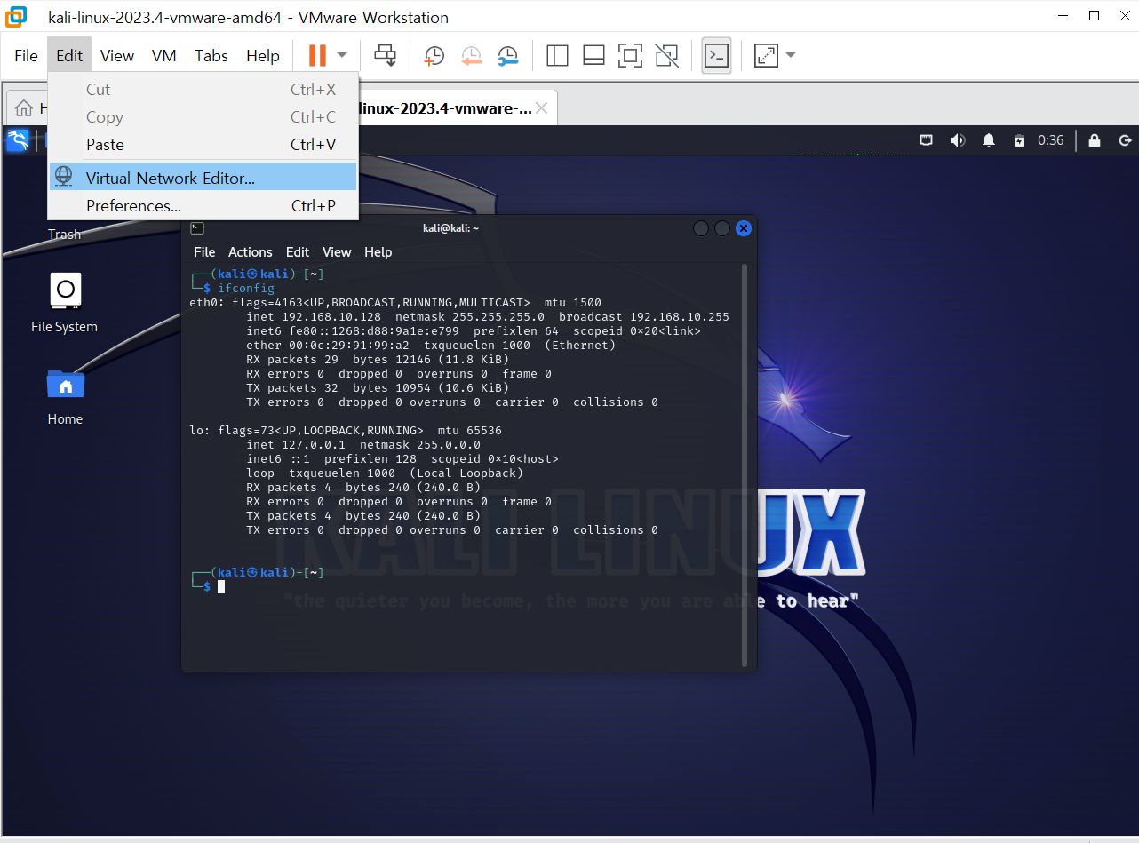Image resolution: width=1139 pixels, height=843 pixels.
Task: Open the VMware View menu
Action: point(117,55)
